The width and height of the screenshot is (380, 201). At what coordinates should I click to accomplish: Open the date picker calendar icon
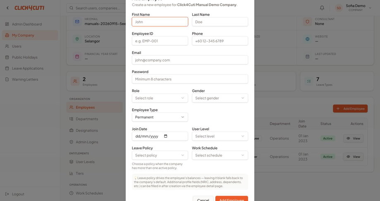[x=165, y=136]
